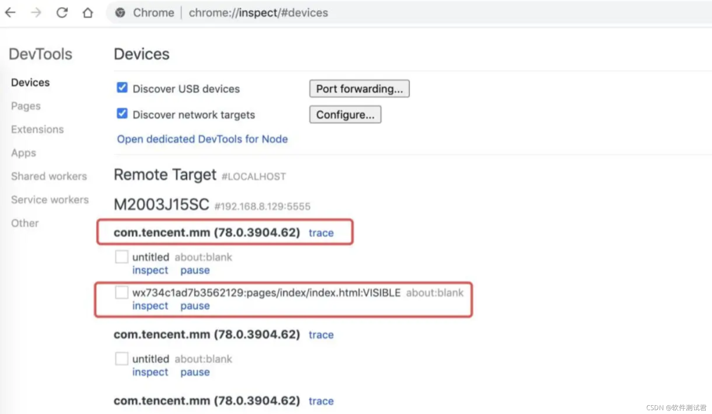Click the browser forward arrow icon
The height and width of the screenshot is (414, 712).
(x=36, y=13)
